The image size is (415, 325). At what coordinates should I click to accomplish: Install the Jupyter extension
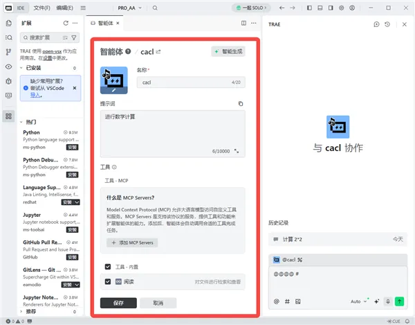(x=72, y=229)
